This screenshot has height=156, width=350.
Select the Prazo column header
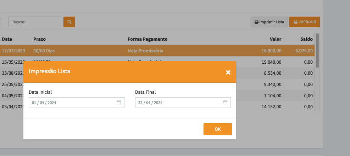(x=39, y=39)
